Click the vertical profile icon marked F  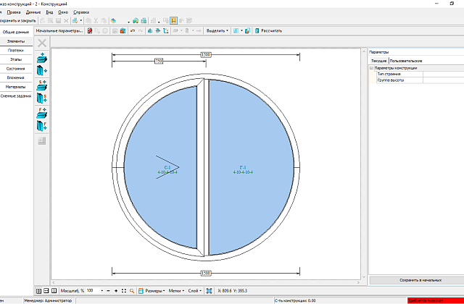(42, 126)
